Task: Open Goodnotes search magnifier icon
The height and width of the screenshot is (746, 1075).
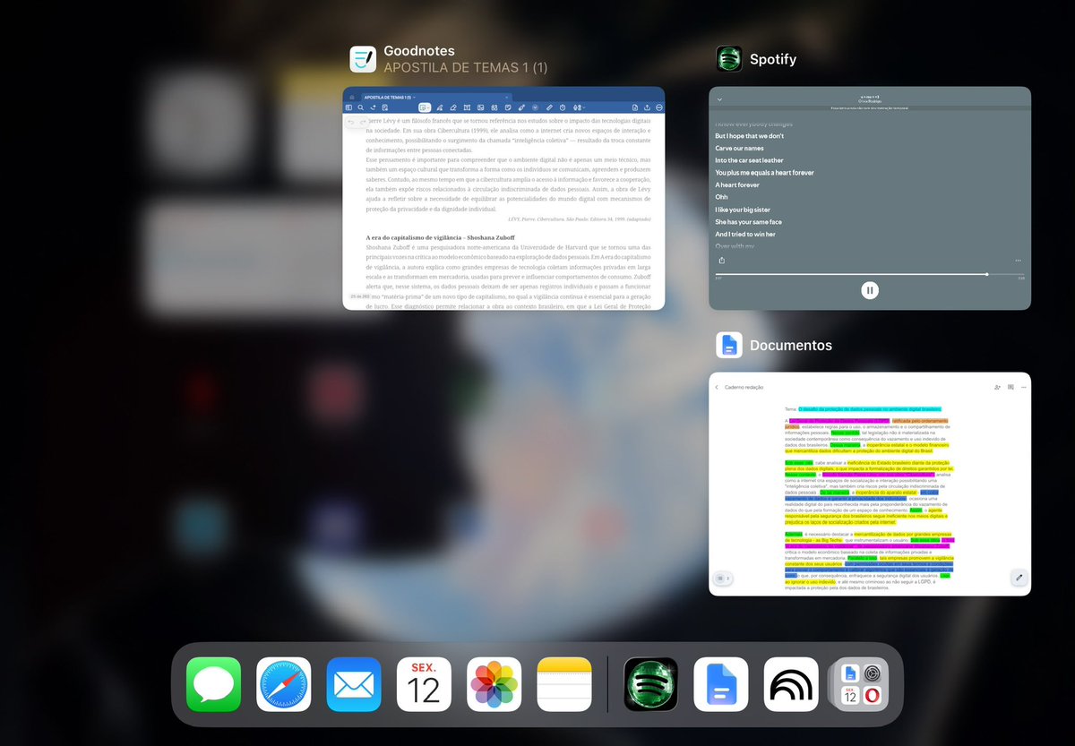Action: point(360,107)
